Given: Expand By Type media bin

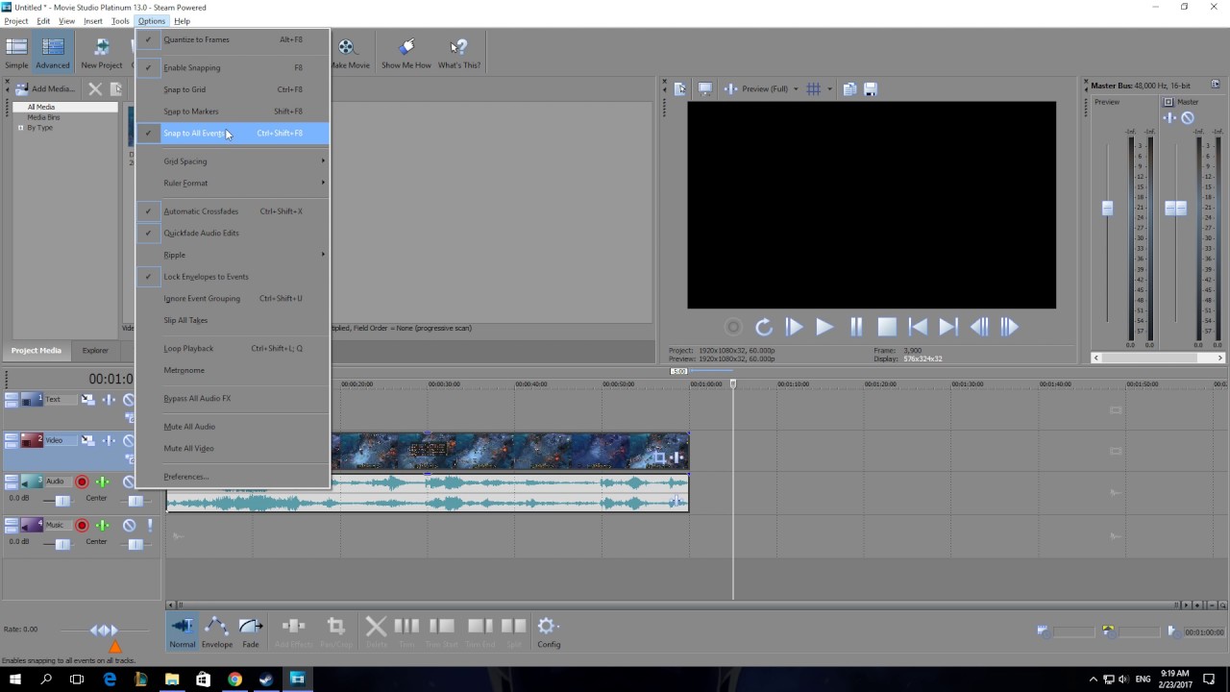Looking at the screenshot, I should (x=20, y=128).
